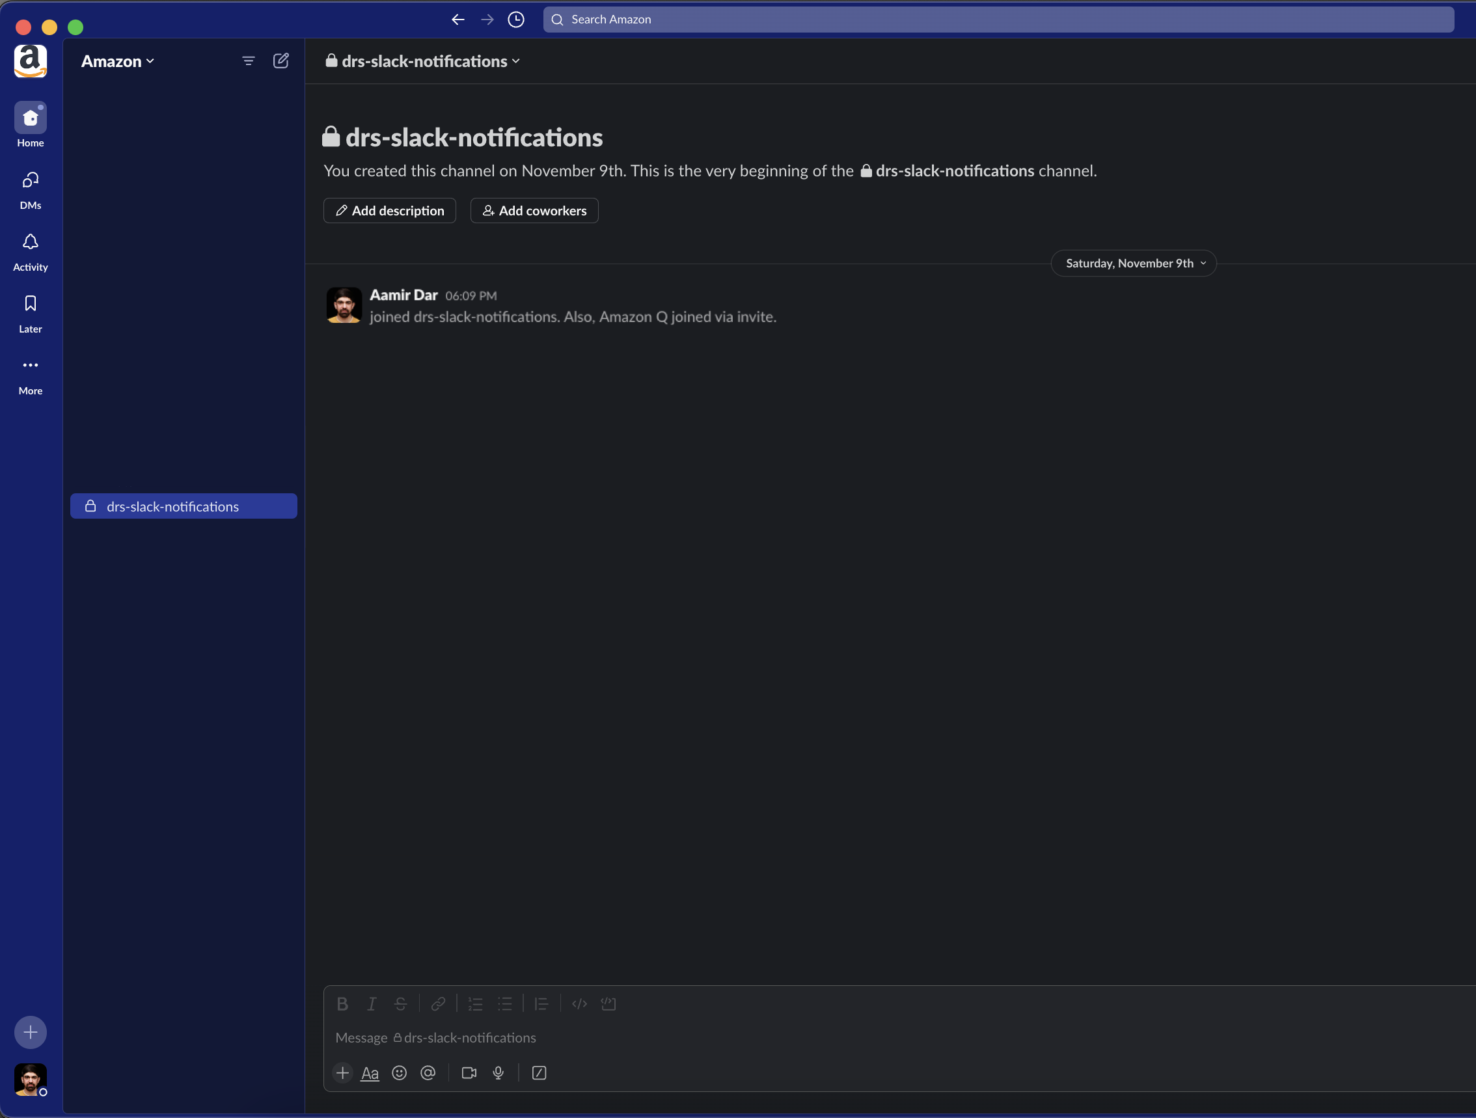Open slash shortcuts icon in composer
The width and height of the screenshot is (1476, 1118).
point(539,1072)
